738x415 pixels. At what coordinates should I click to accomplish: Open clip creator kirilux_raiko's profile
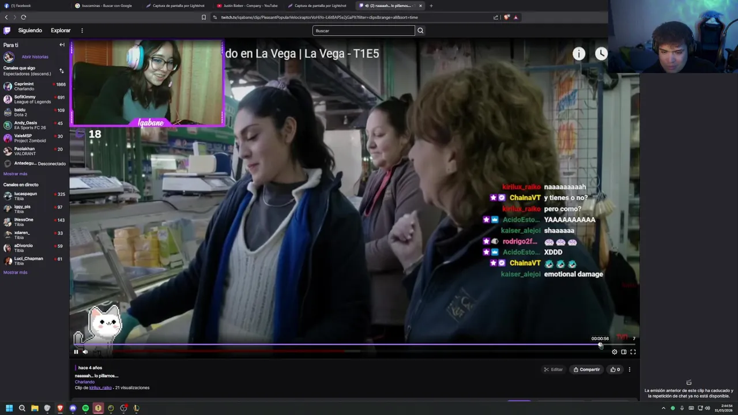[x=100, y=387]
